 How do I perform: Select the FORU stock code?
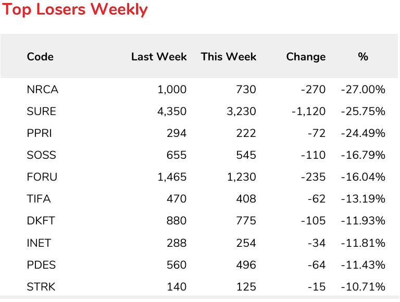[x=42, y=177]
